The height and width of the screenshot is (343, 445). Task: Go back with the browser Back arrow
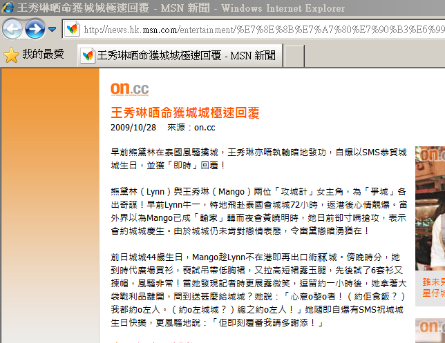(x=12, y=29)
